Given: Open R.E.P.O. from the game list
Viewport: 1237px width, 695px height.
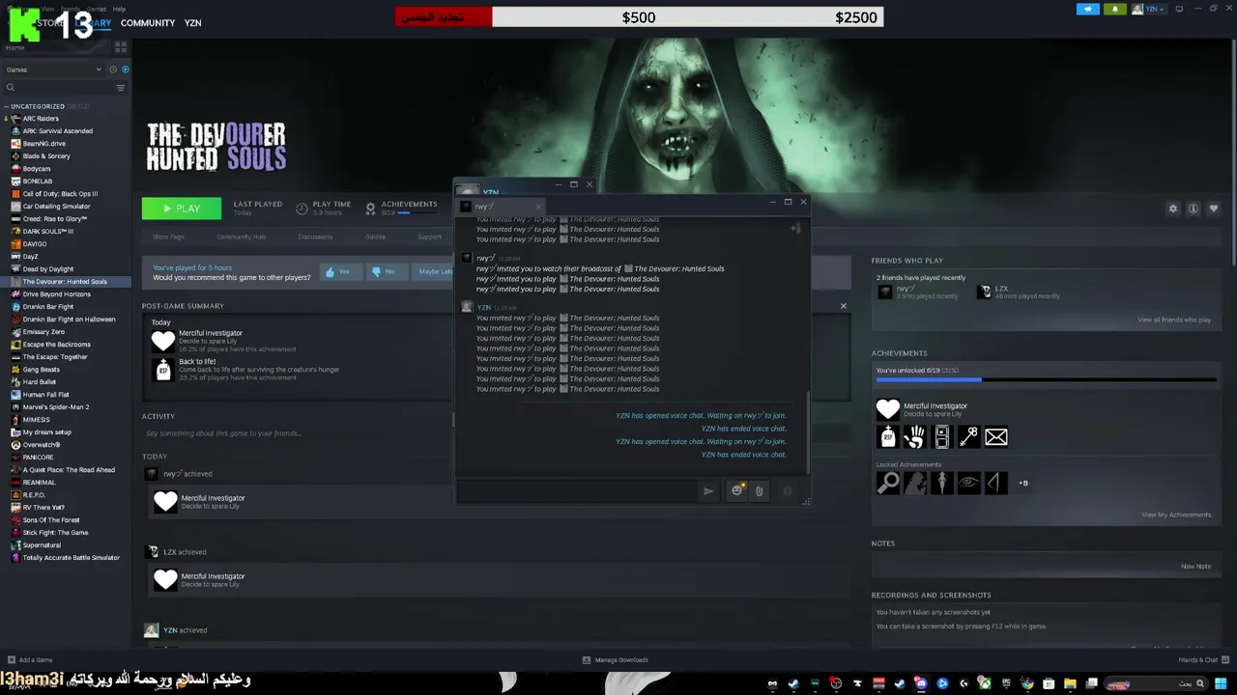Looking at the screenshot, I should coord(34,495).
